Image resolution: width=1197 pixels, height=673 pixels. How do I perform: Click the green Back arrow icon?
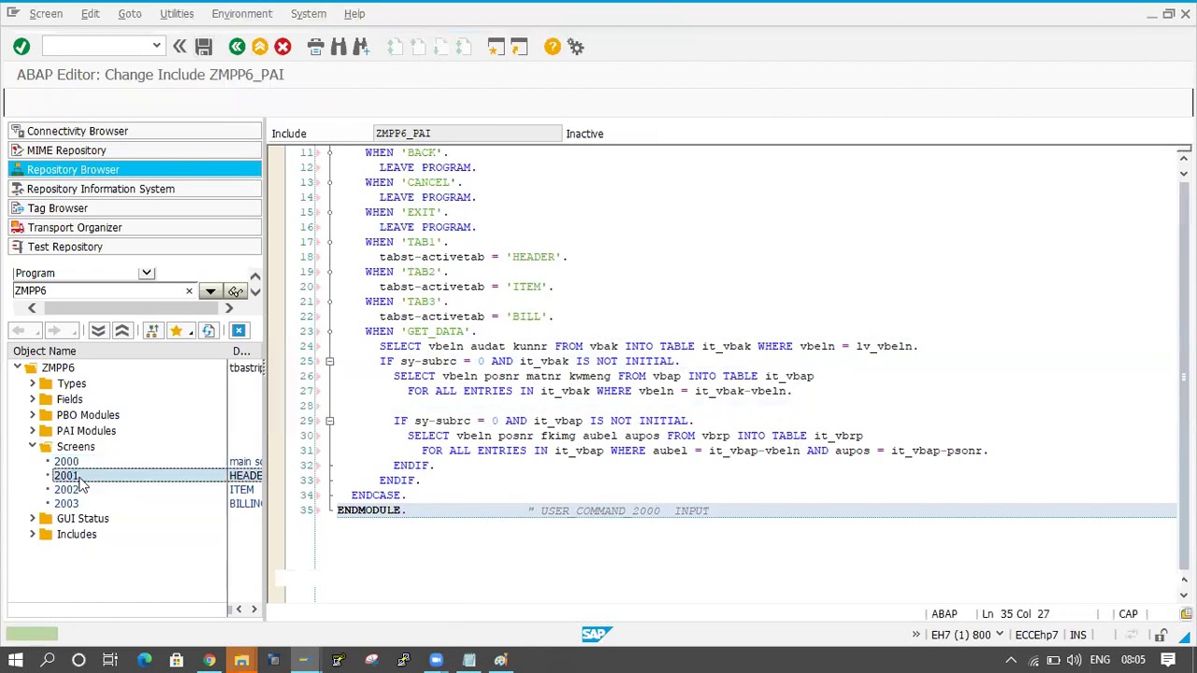click(237, 47)
